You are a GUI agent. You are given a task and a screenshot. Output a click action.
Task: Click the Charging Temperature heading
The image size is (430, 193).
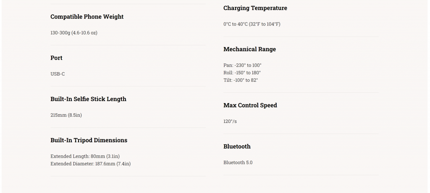(x=255, y=8)
